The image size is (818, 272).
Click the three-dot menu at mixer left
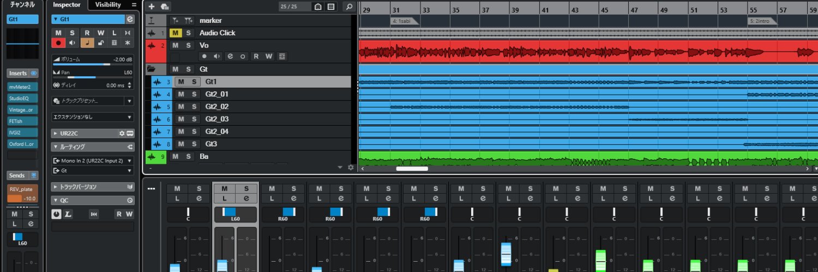point(151,189)
